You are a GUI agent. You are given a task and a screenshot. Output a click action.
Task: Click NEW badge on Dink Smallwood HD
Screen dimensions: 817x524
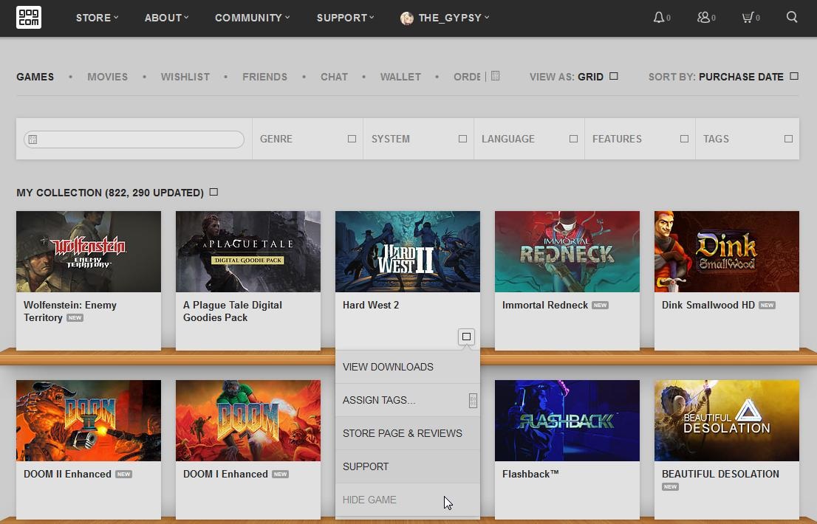pos(767,305)
